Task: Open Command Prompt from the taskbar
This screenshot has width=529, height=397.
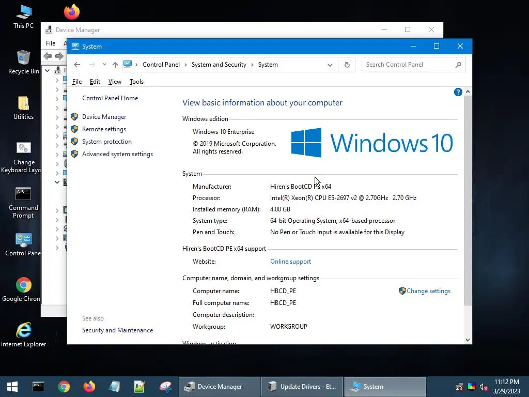Action: [38, 387]
